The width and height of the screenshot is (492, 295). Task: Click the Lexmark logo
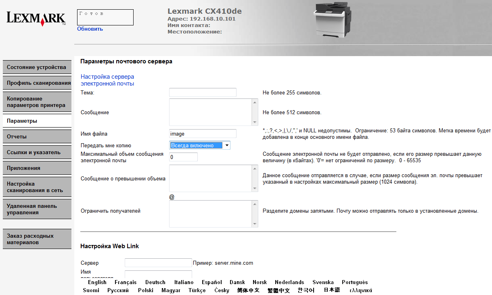coord(36,19)
